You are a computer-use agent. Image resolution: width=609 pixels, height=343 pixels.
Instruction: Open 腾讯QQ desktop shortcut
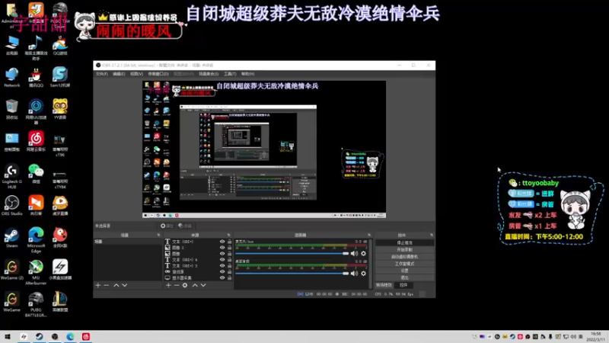[36, 78]
